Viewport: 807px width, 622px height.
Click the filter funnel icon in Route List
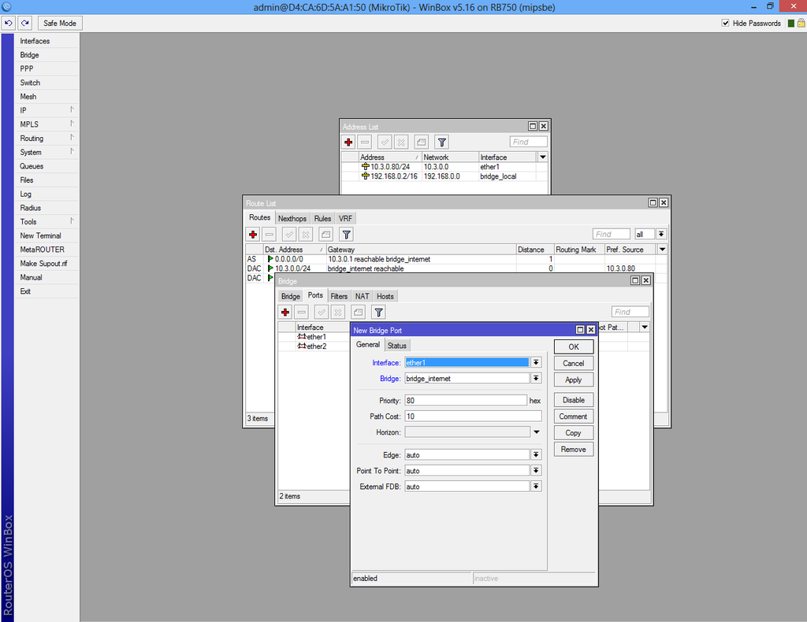point(346,235)
